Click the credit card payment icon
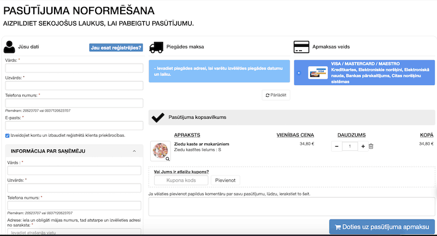 click(x=302, y=47)
